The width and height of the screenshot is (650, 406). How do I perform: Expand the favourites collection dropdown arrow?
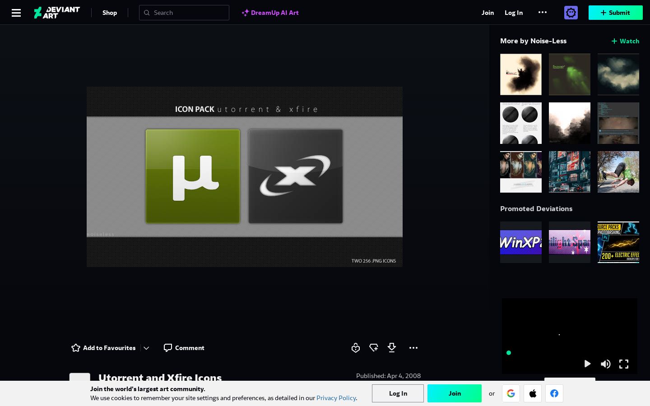click(146, 348)
